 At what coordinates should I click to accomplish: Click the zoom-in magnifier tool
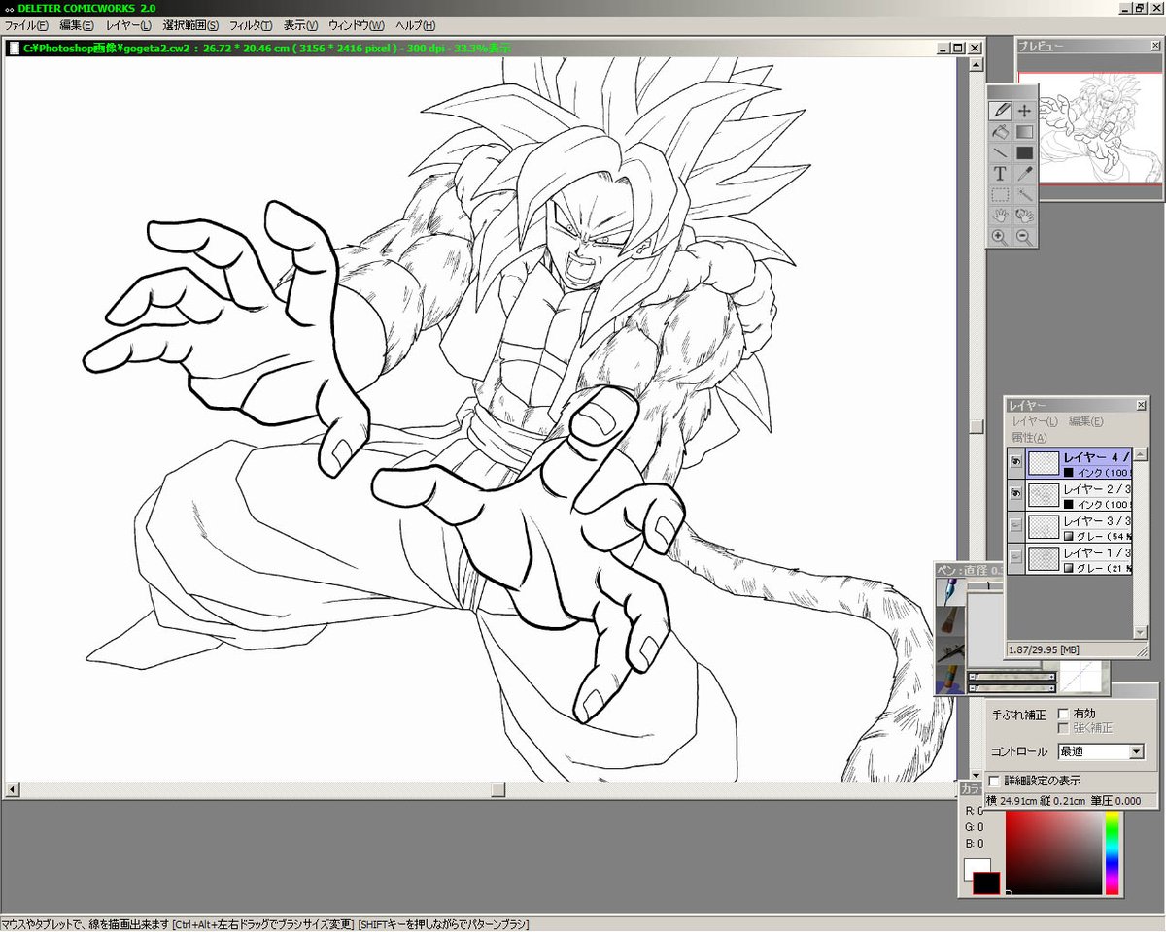[1000, 237]
